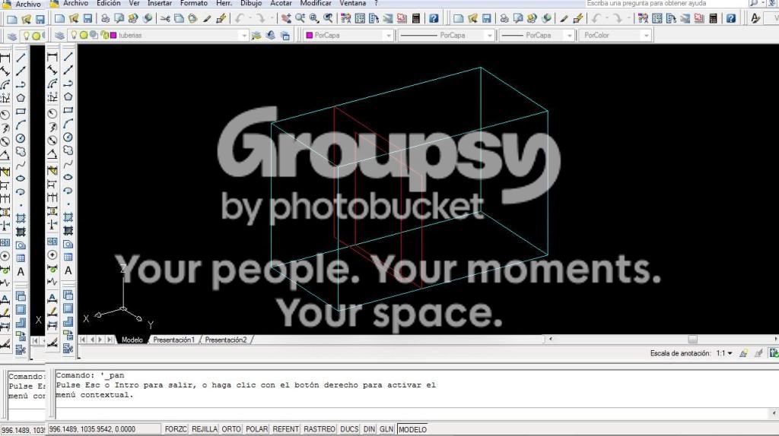Click the Zoom previous icon
Image resolution: width=779 pixels, height=436 pixels.
(x=328, y=19)
